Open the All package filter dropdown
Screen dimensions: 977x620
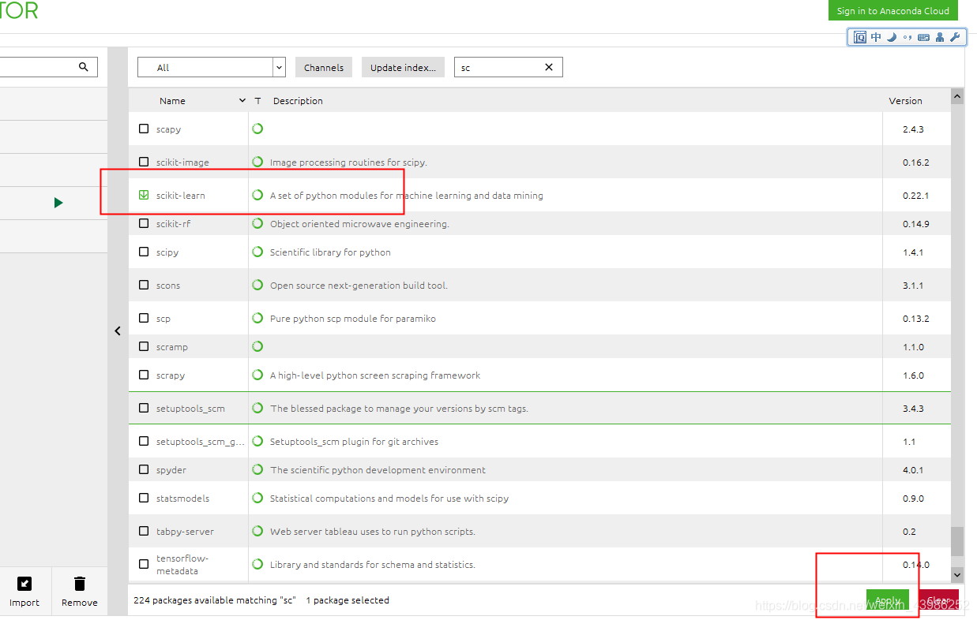click(x=211, y=67)
